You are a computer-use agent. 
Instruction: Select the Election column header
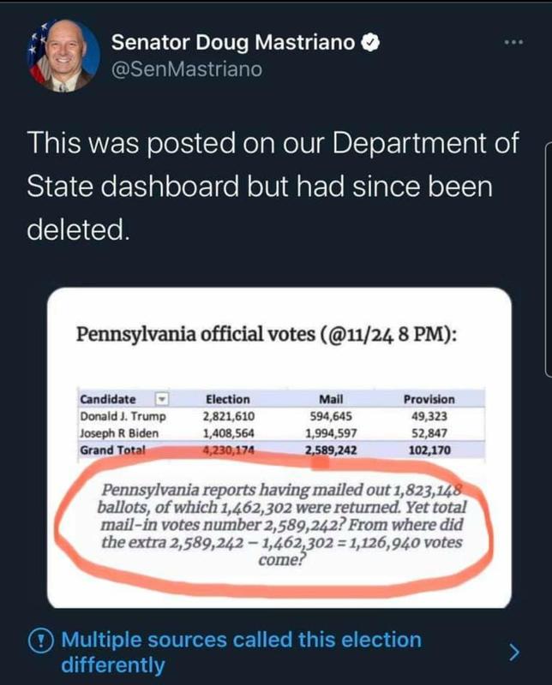[x=228, y=399]
